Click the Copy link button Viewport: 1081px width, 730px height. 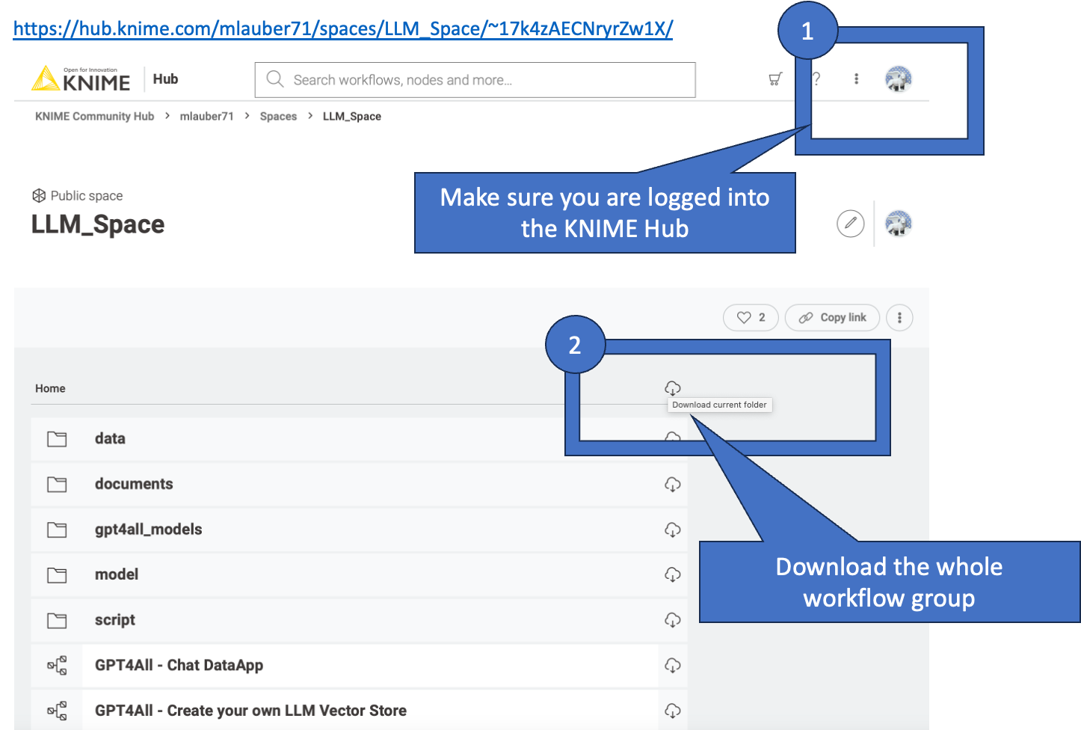coord(832,317)
